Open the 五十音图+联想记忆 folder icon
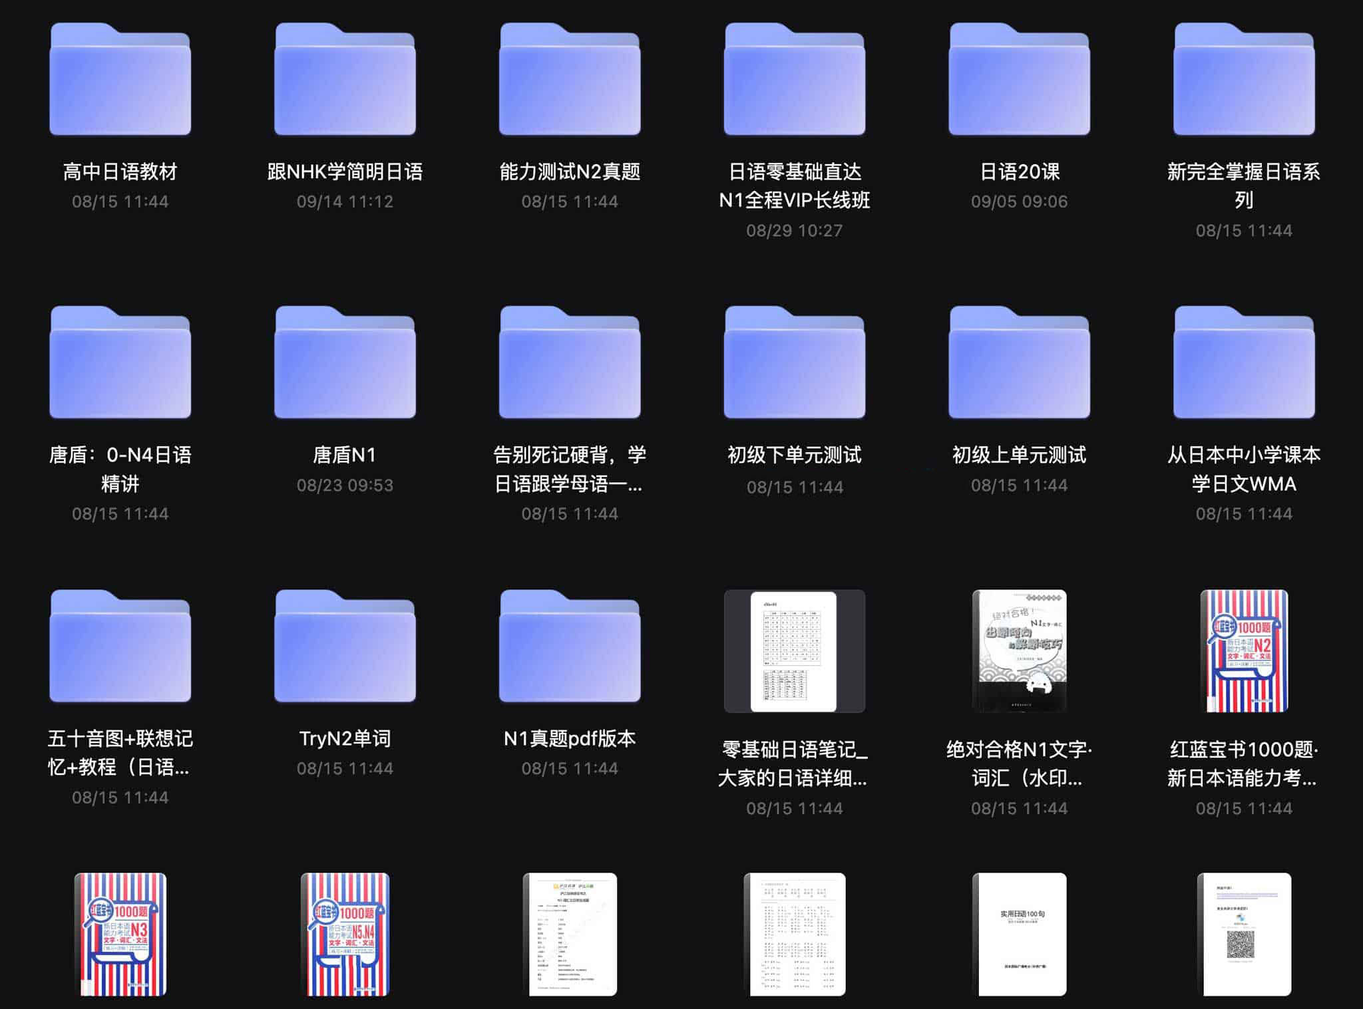Viewport: 1363px width, 1009px height. (x=120, y=646)
